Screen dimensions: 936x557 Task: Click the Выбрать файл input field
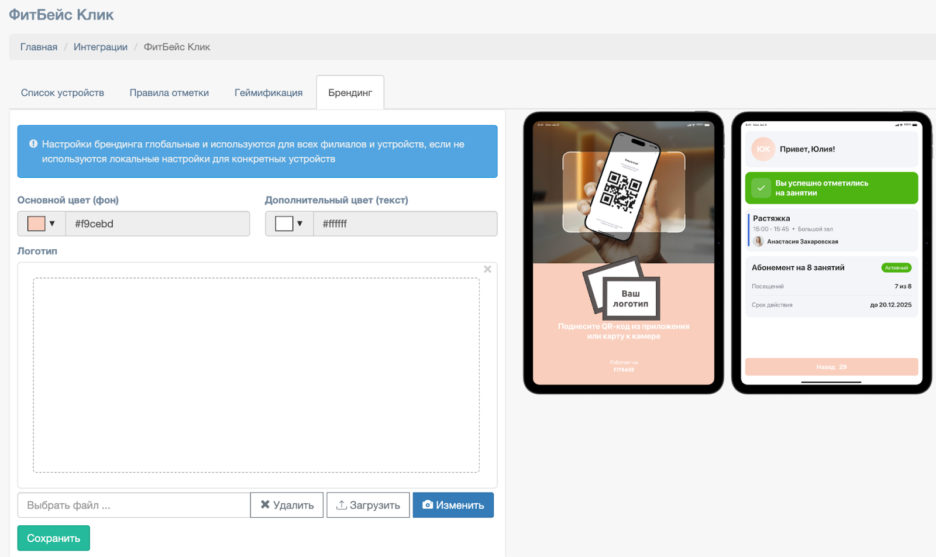(134, 505)
